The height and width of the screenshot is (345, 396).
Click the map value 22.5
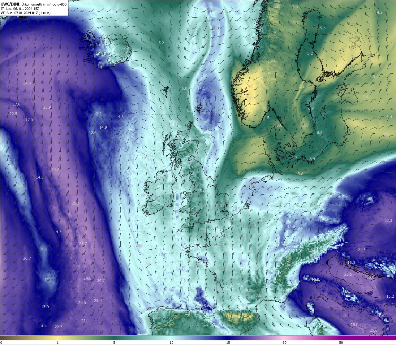pyautogui.click(x=13, y=114)
